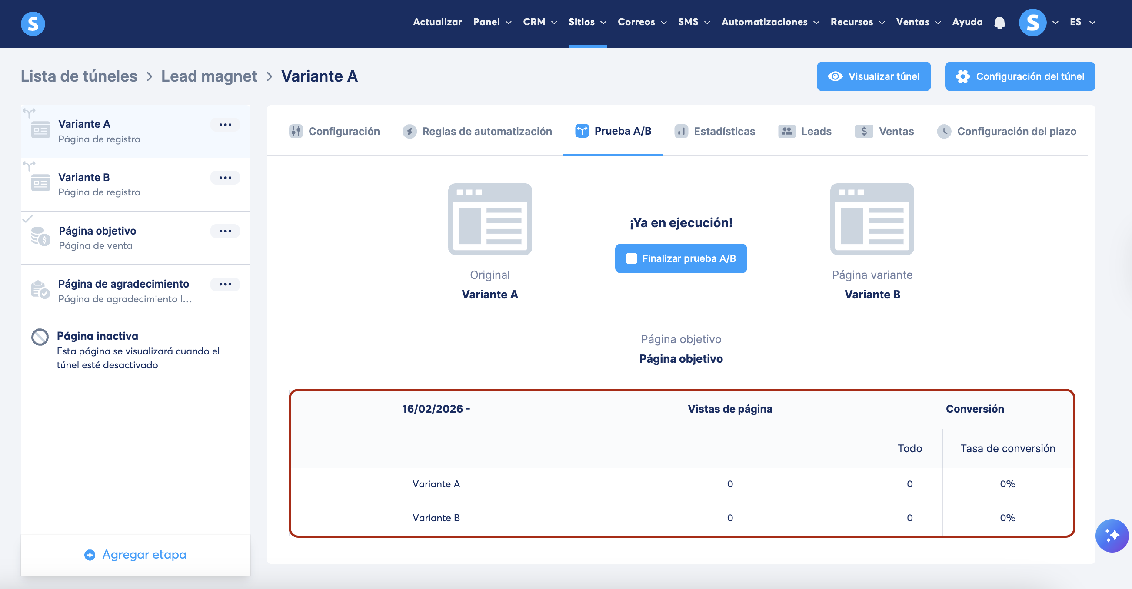
Task: Click the Systeme logo in header
Action: click(33, 23)
